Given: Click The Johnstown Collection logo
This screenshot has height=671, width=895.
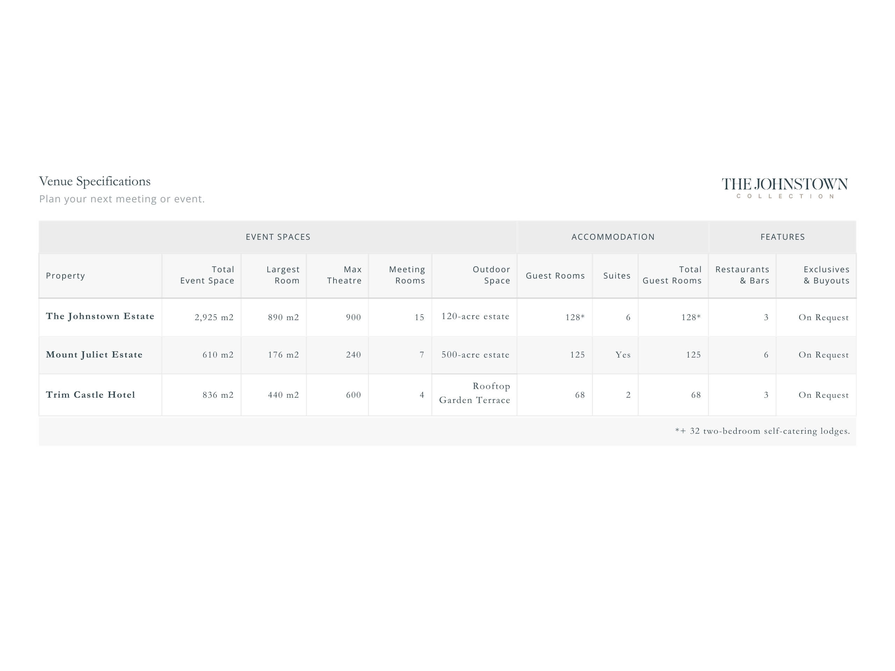Looking at the screenshot, I should (784, 188).
